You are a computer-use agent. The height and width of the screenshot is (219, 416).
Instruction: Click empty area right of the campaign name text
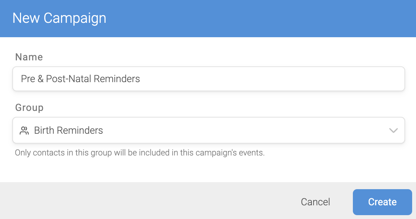(x=271, y=79)
